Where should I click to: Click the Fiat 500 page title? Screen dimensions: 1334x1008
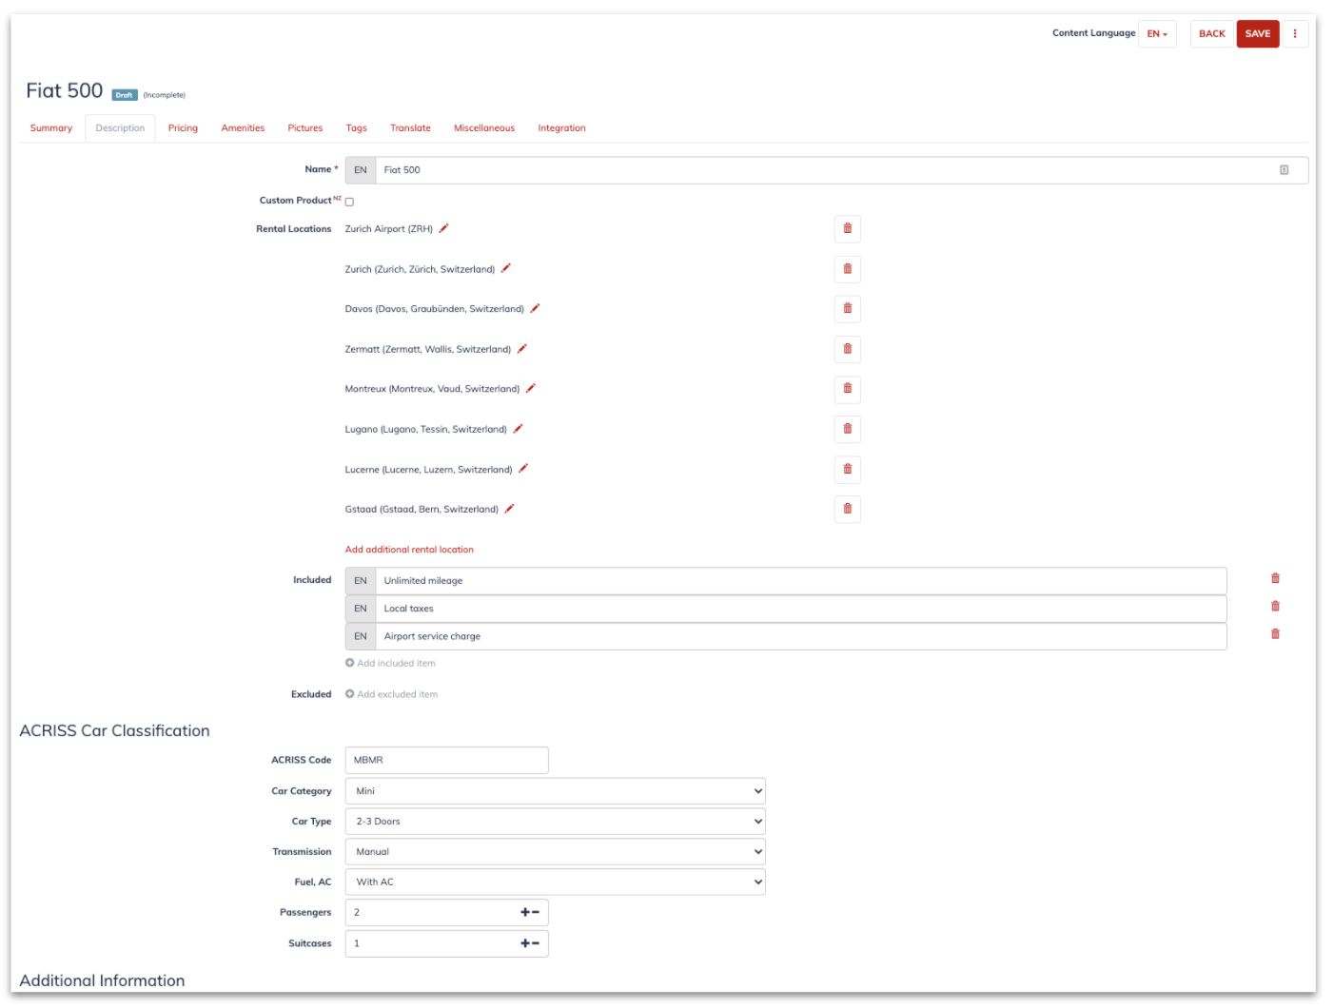coord(65,90)
